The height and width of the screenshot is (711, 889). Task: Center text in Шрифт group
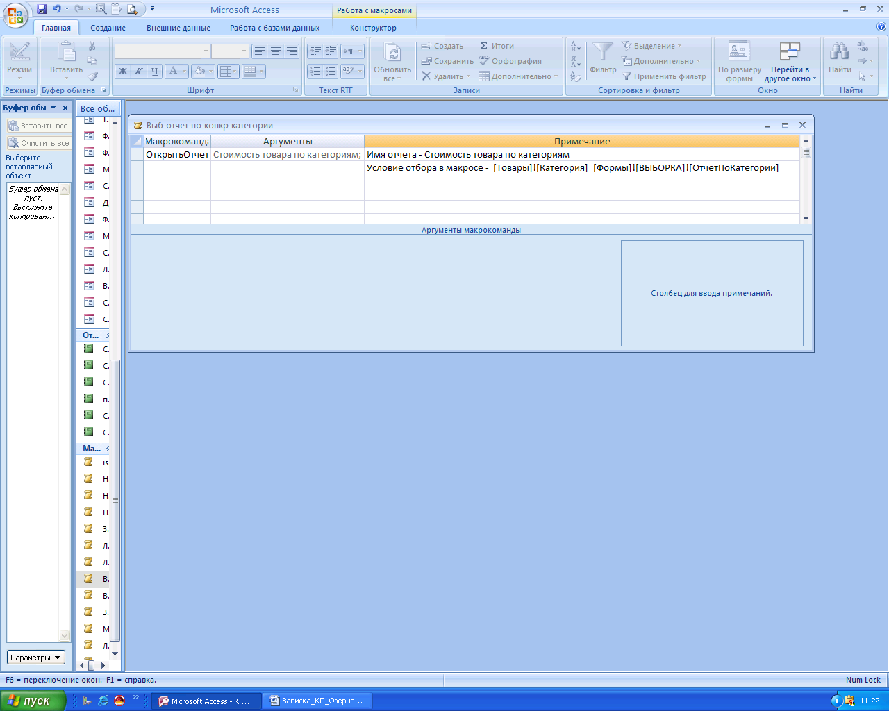point(276,51)
